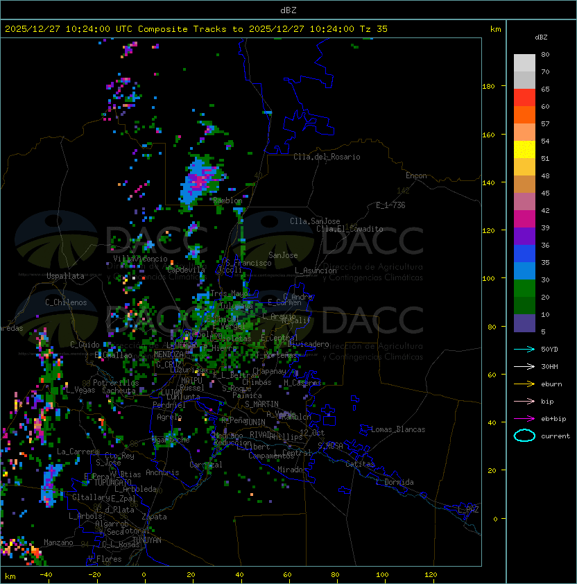Click the Palmira label

[247, 395]
